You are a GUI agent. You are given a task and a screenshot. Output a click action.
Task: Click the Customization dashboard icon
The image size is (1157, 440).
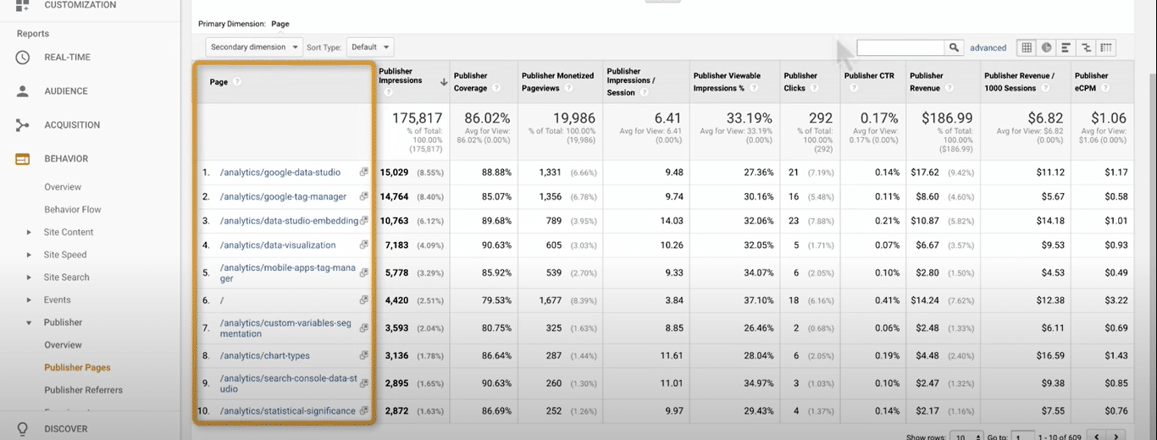coord(23,6)
